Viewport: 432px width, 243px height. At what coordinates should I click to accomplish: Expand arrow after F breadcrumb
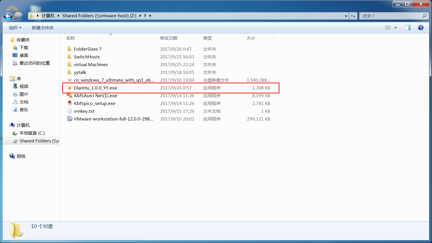pos(150,16)
